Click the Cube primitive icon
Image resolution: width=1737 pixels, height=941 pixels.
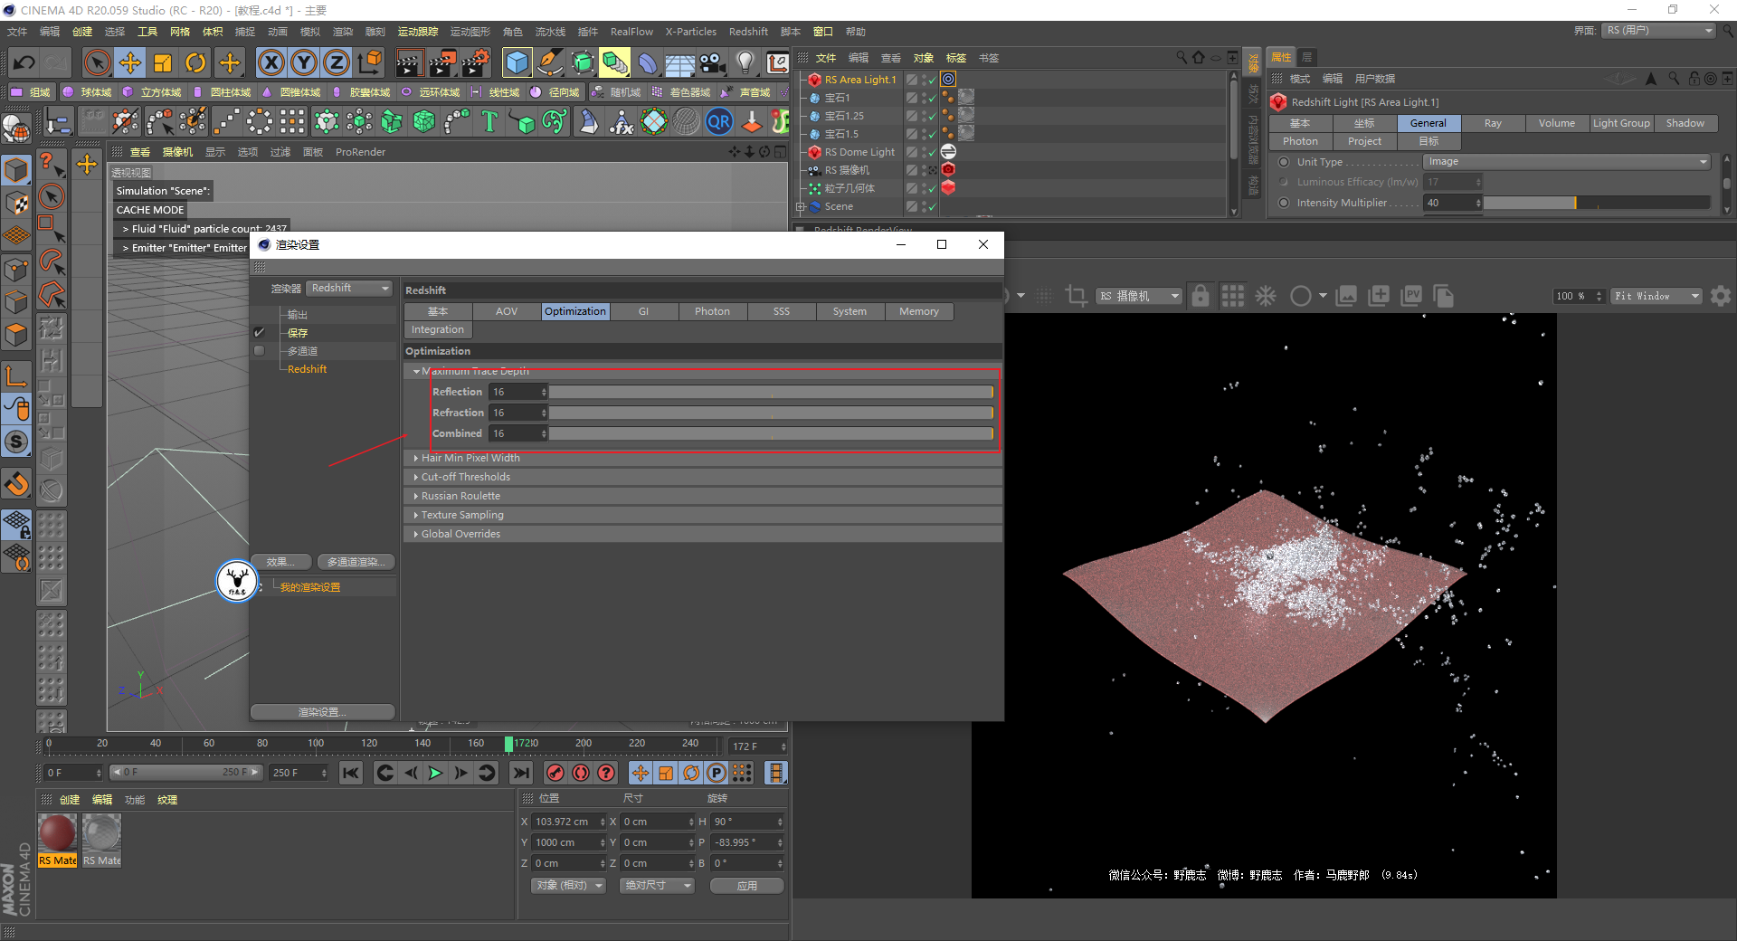tap(517, 62)
